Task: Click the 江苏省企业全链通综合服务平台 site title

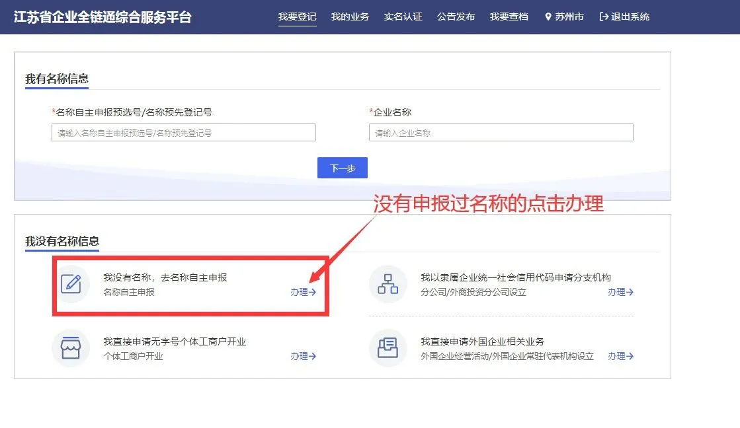Action: pos(103,17)
